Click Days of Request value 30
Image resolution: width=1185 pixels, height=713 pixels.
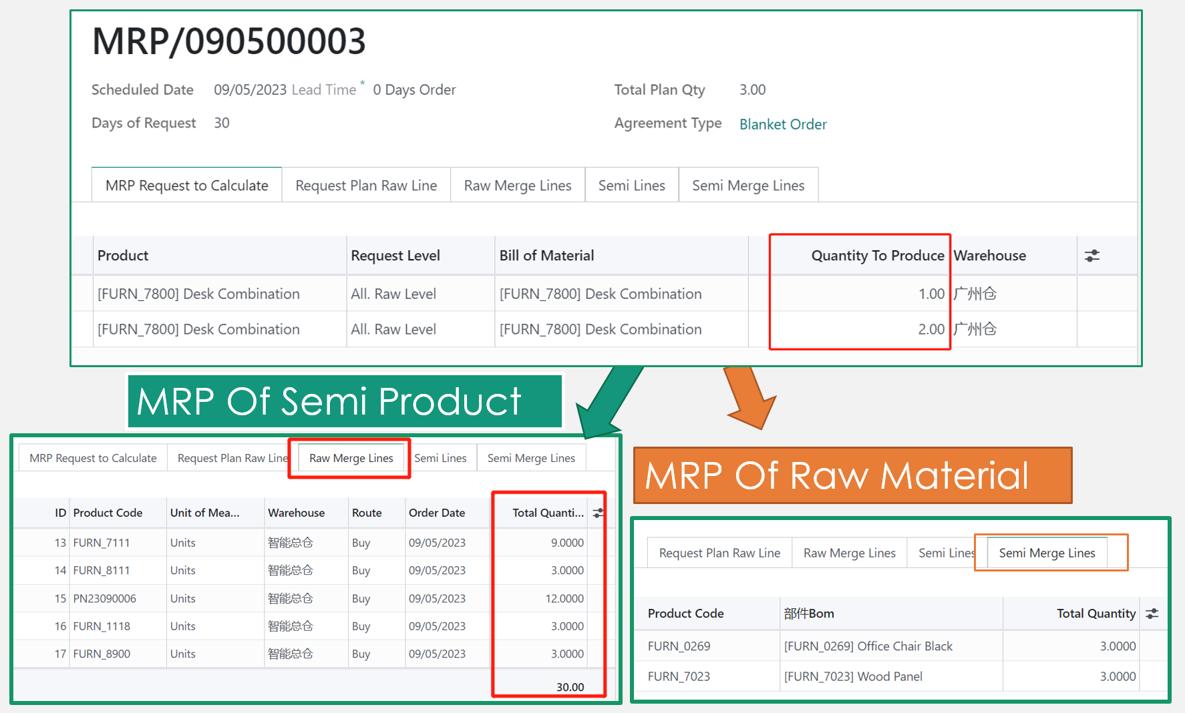click(x=222, y=123)
